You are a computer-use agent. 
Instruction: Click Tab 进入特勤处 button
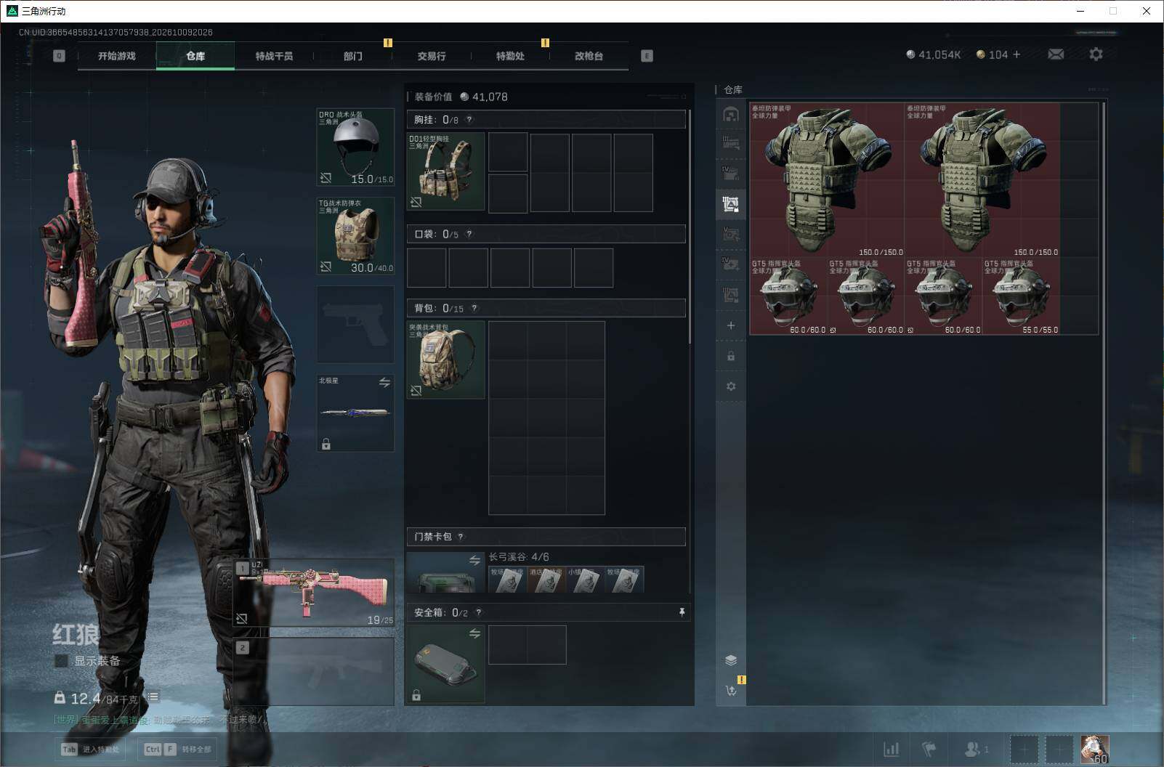click(x=91, y=749)
